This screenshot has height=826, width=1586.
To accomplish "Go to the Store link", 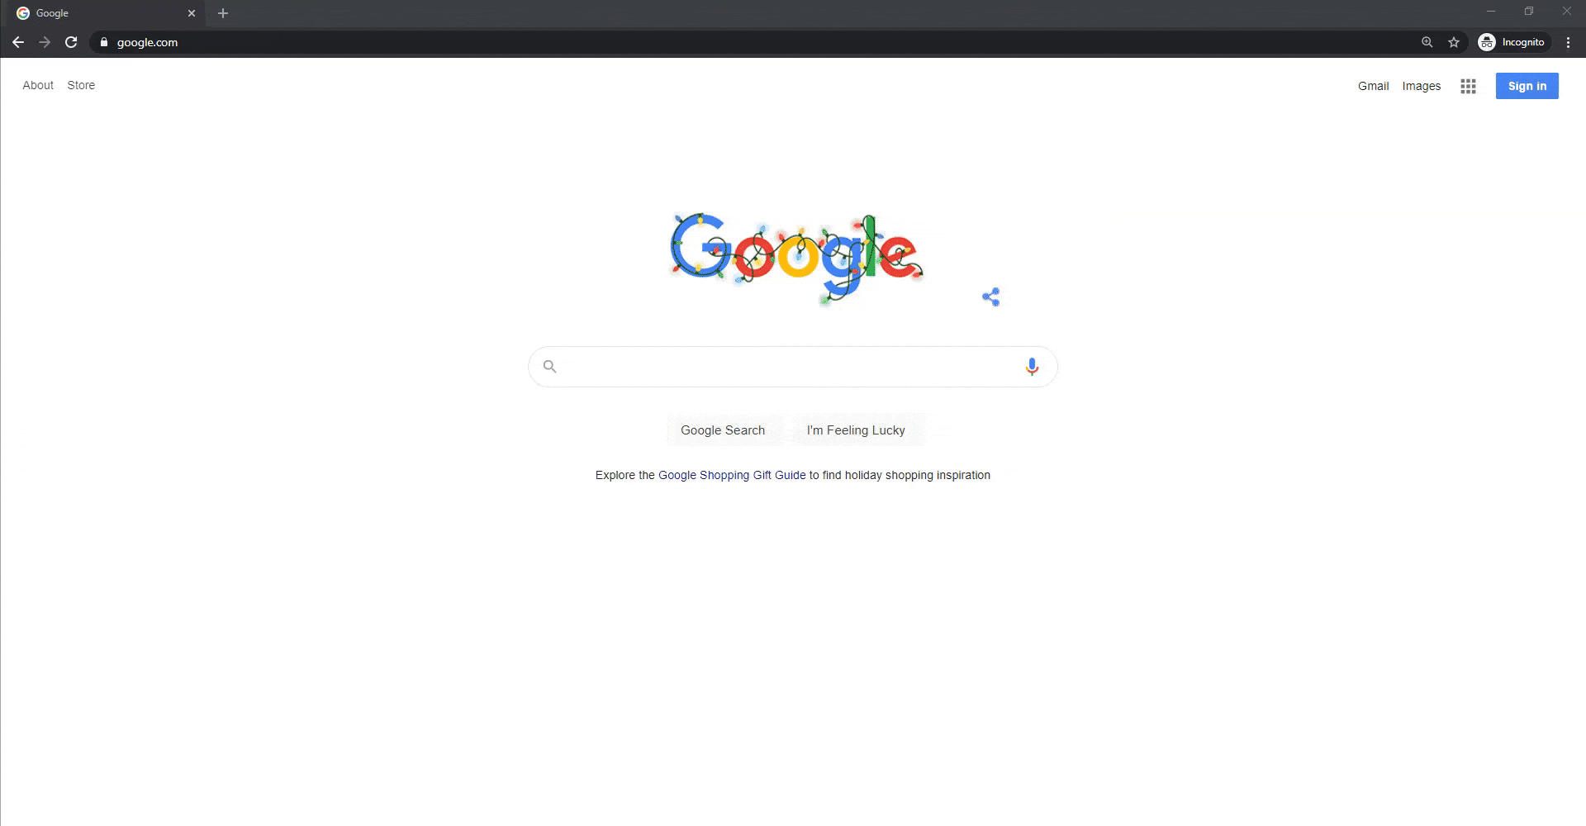I will (81, 85).
